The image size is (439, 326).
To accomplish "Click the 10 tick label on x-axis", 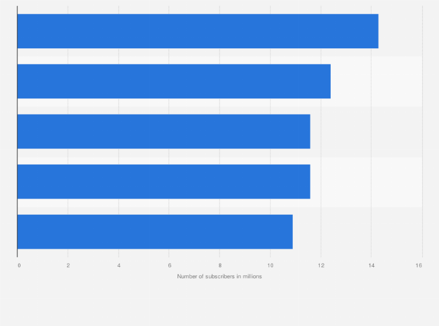I will [x=270, y=265].
